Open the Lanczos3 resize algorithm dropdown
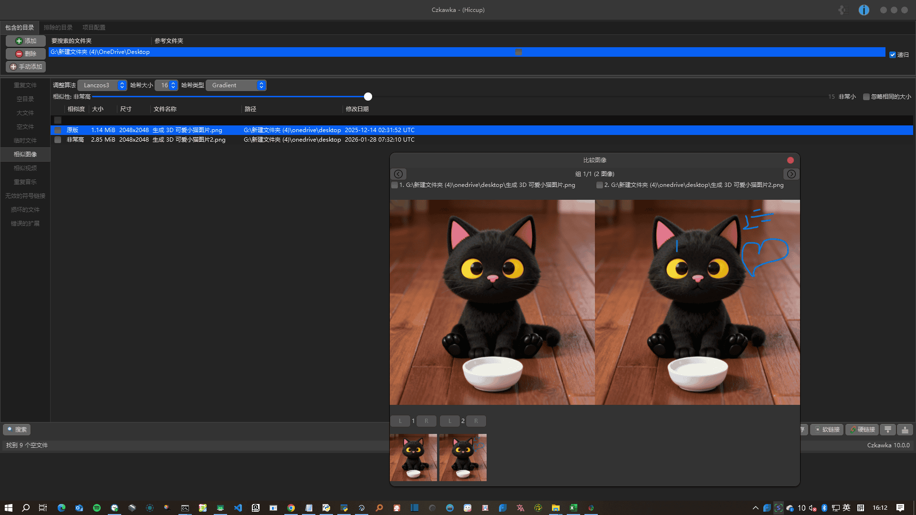This screenshot has height=515, width=916. tap(102, 85)
